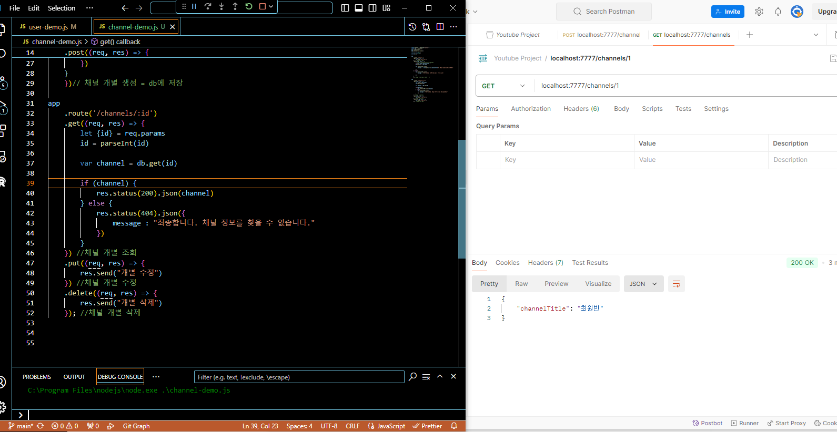837x432 pixels.
Task: Open the Scripts request tab
Action: 652,109
